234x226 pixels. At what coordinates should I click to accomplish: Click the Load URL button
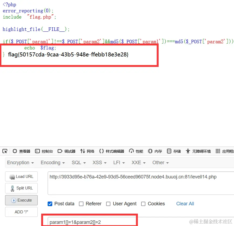click(x=21, y=176)
